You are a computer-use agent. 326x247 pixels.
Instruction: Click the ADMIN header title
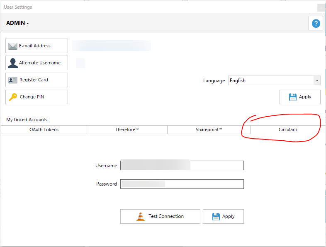[17, 23]
